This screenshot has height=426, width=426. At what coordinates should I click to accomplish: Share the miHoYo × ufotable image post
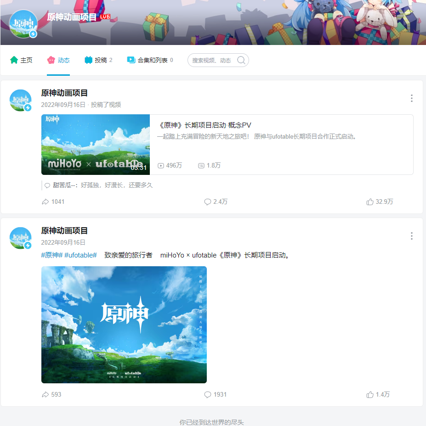click(x=51, y=394)
